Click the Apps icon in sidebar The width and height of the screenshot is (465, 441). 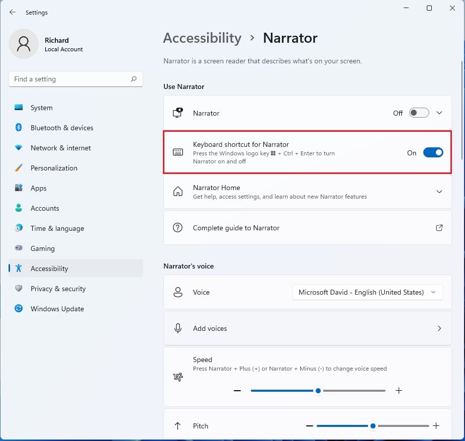[19, 188]
